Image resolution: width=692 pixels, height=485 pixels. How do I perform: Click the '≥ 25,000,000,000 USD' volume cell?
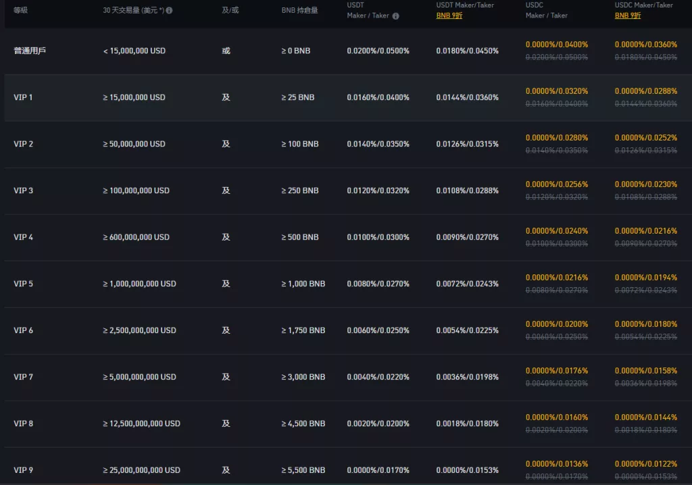pos(142,470)
